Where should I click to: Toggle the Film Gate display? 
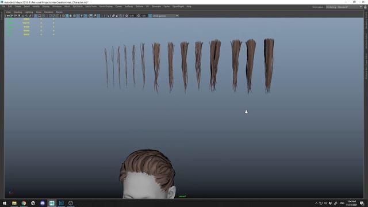39,16
